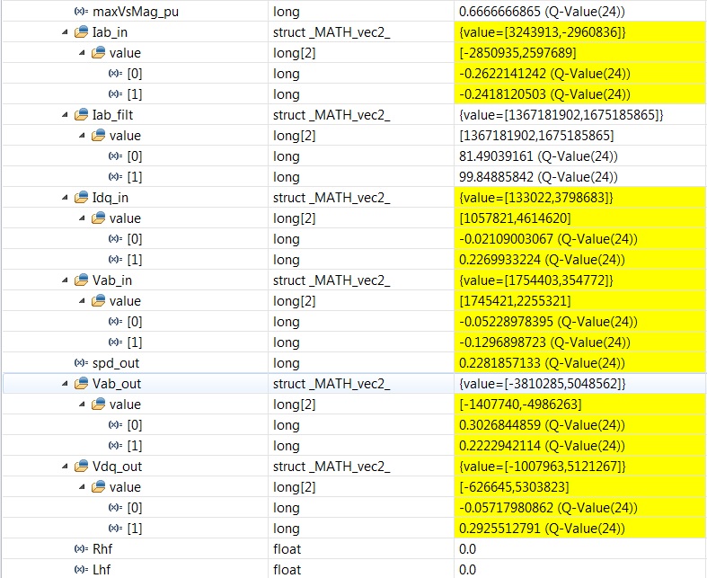This screenshot has width=707, height=578.
Task: Collapse the Idq_in struct node
Action: click(65, 198)
